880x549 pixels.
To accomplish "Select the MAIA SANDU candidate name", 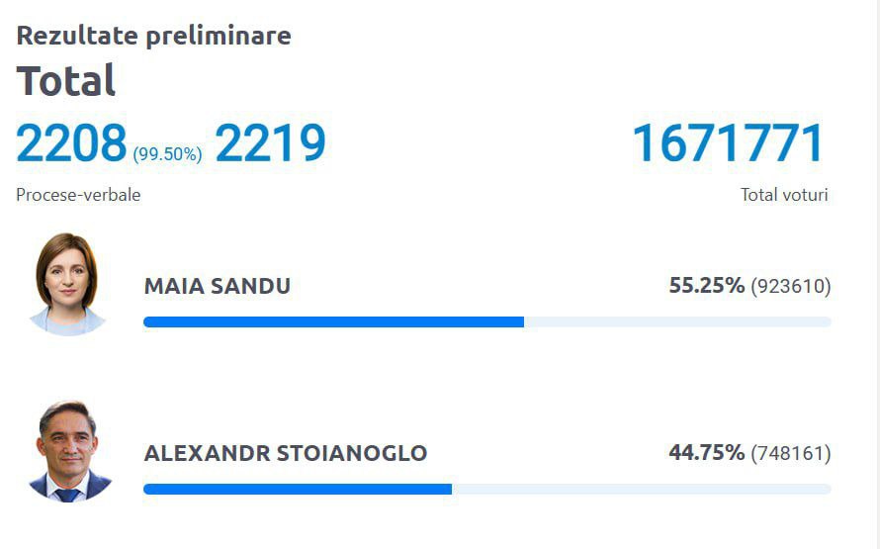I will [x=218, y=287].
